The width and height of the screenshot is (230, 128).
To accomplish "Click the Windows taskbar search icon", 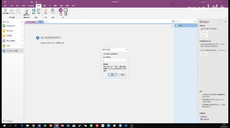I will tap(10, 126).
